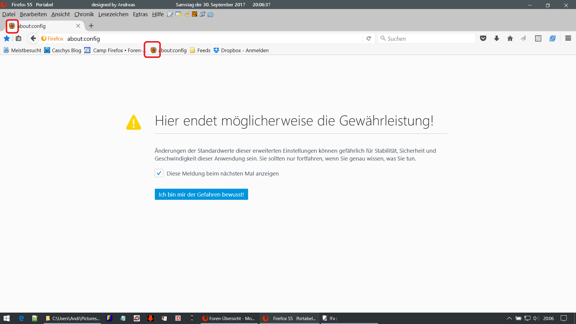The height and width of the screenshot is (324, 576).
Task: Open the Extras menu
Action: point(140,14)
